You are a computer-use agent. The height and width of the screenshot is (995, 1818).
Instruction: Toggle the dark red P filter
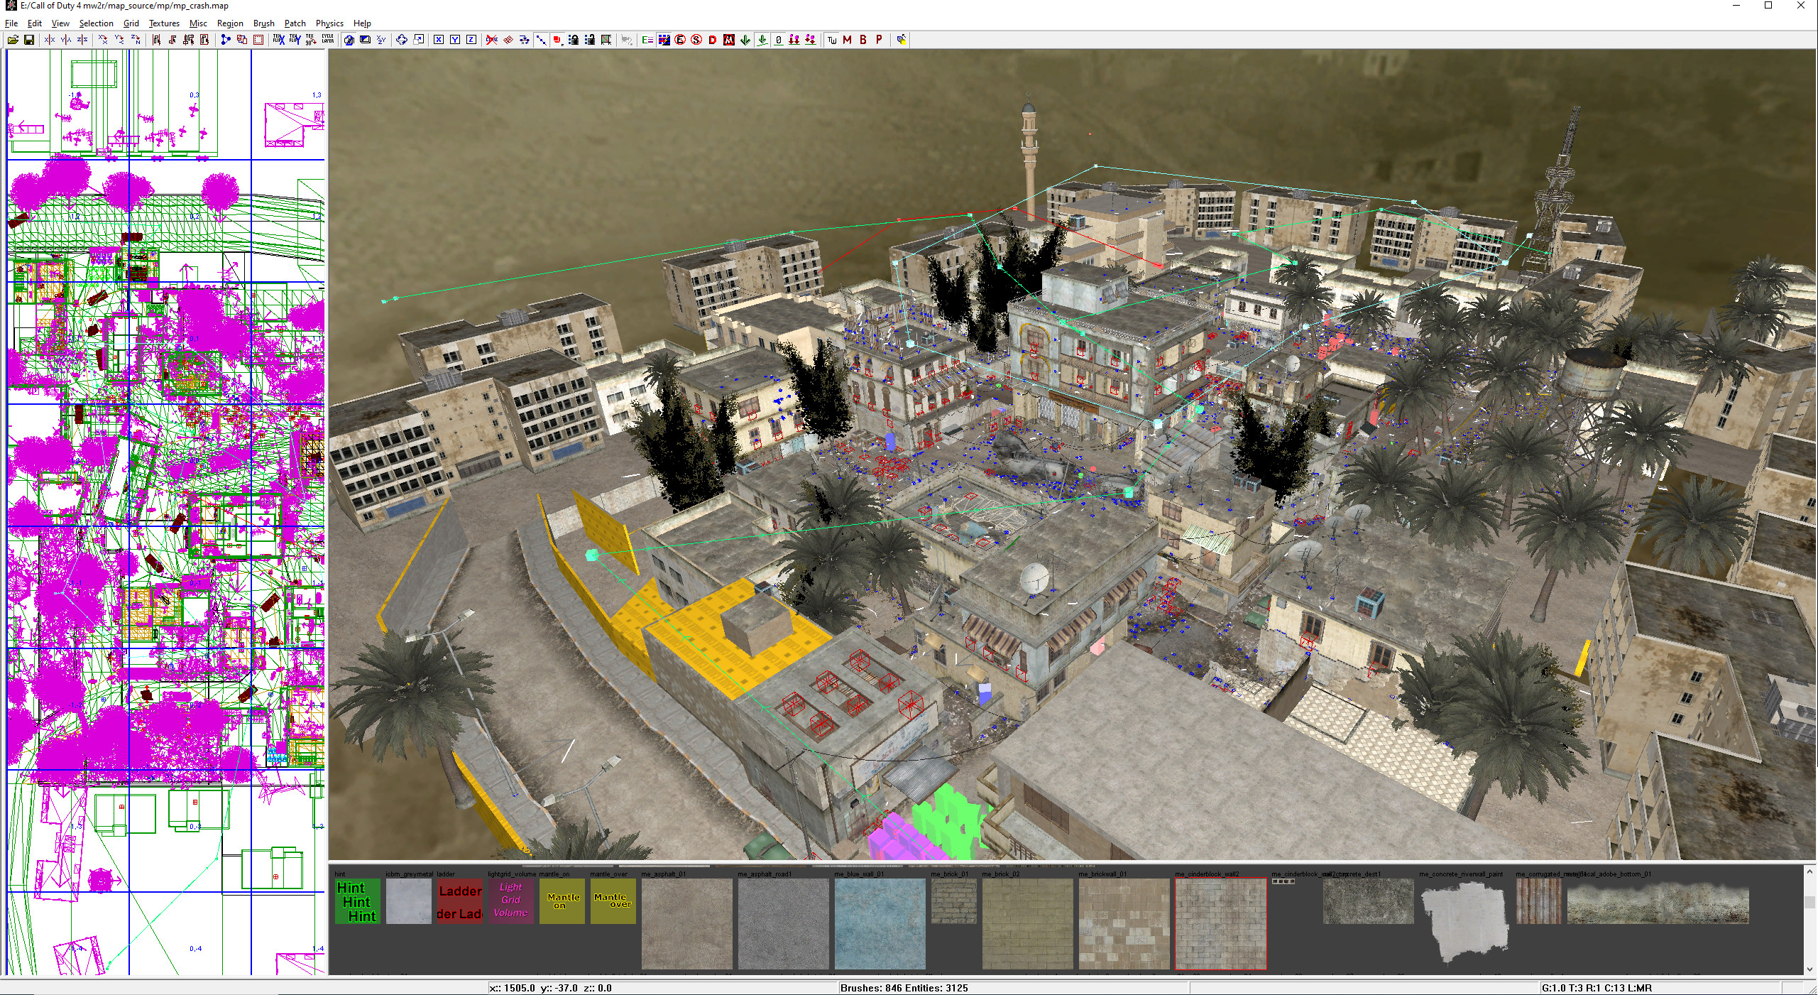click(879, 40)
